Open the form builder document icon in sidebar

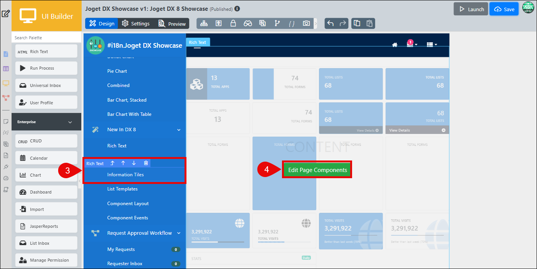(x=6, y=54)
